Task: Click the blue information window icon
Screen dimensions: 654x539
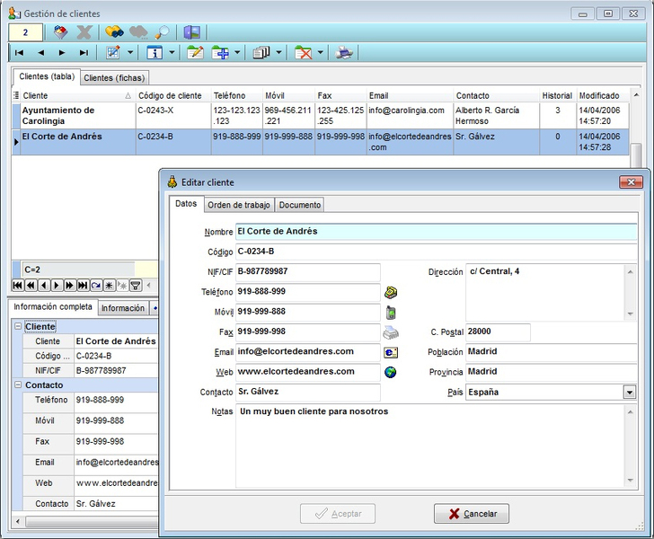Action: (x=155, y=53)
